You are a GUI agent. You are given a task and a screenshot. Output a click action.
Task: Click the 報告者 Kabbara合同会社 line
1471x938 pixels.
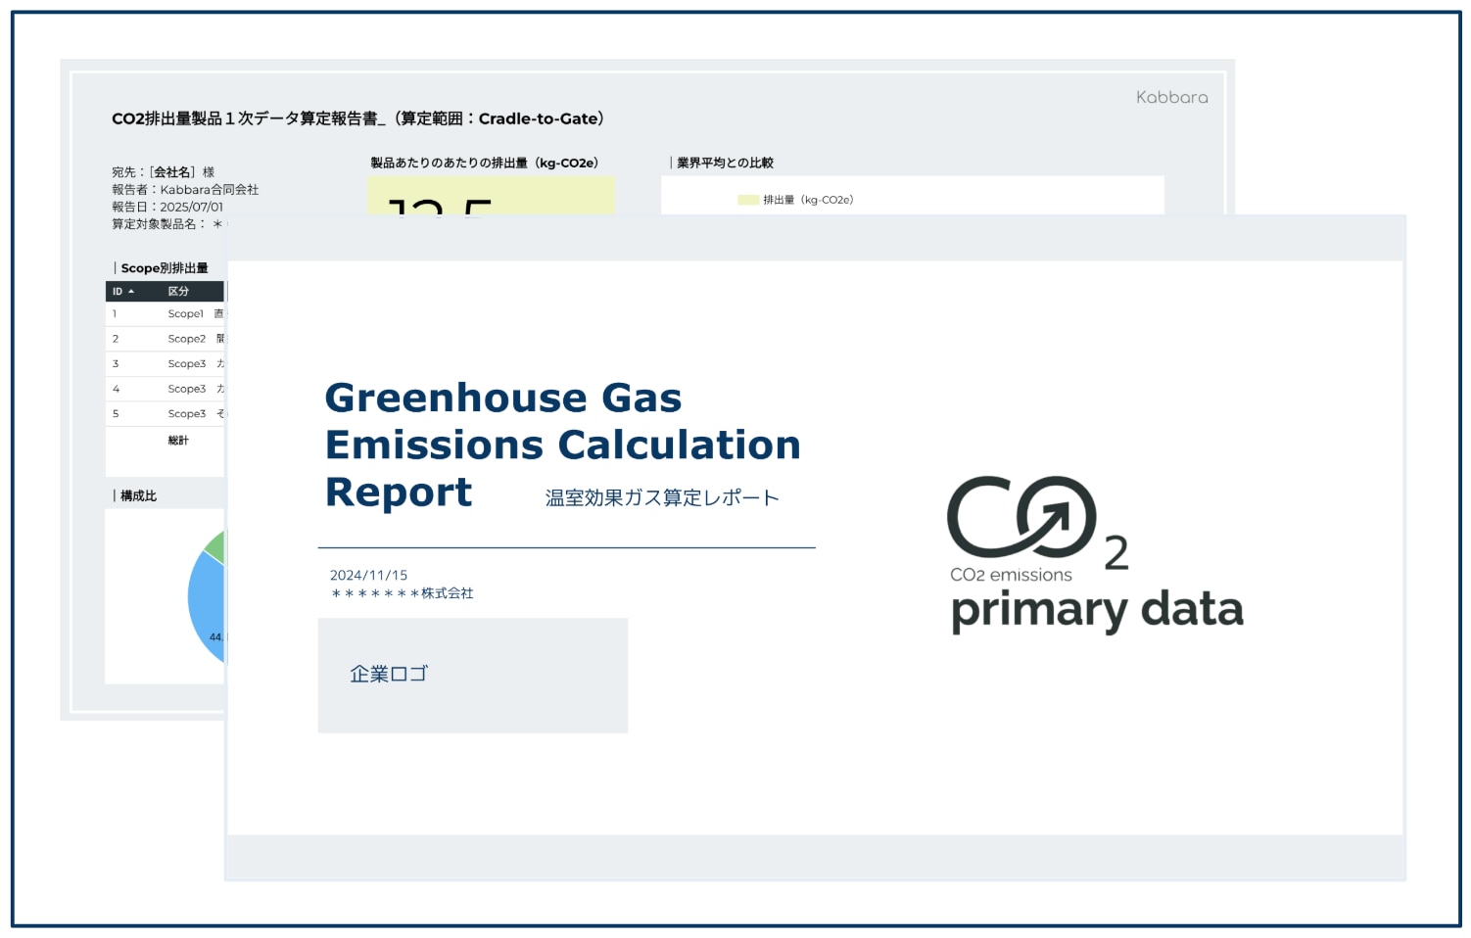coord(185,190)
